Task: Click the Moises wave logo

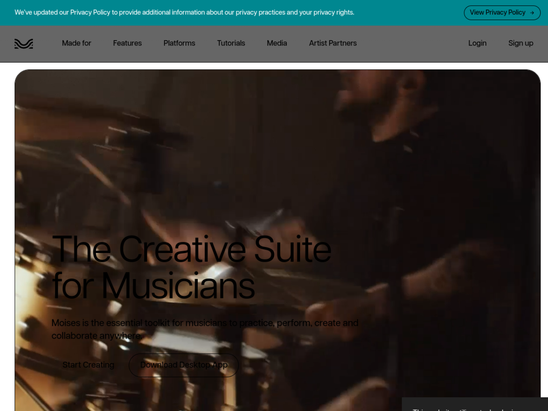Action: (x=24, y=44)
